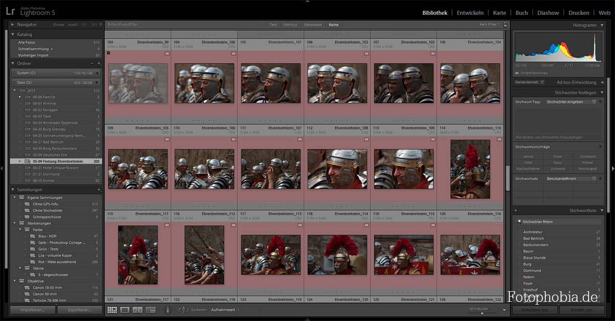This screenshot has height=321, width=615.
Task: Toggle sort direction A-Z icon
Action: (183, 310)
